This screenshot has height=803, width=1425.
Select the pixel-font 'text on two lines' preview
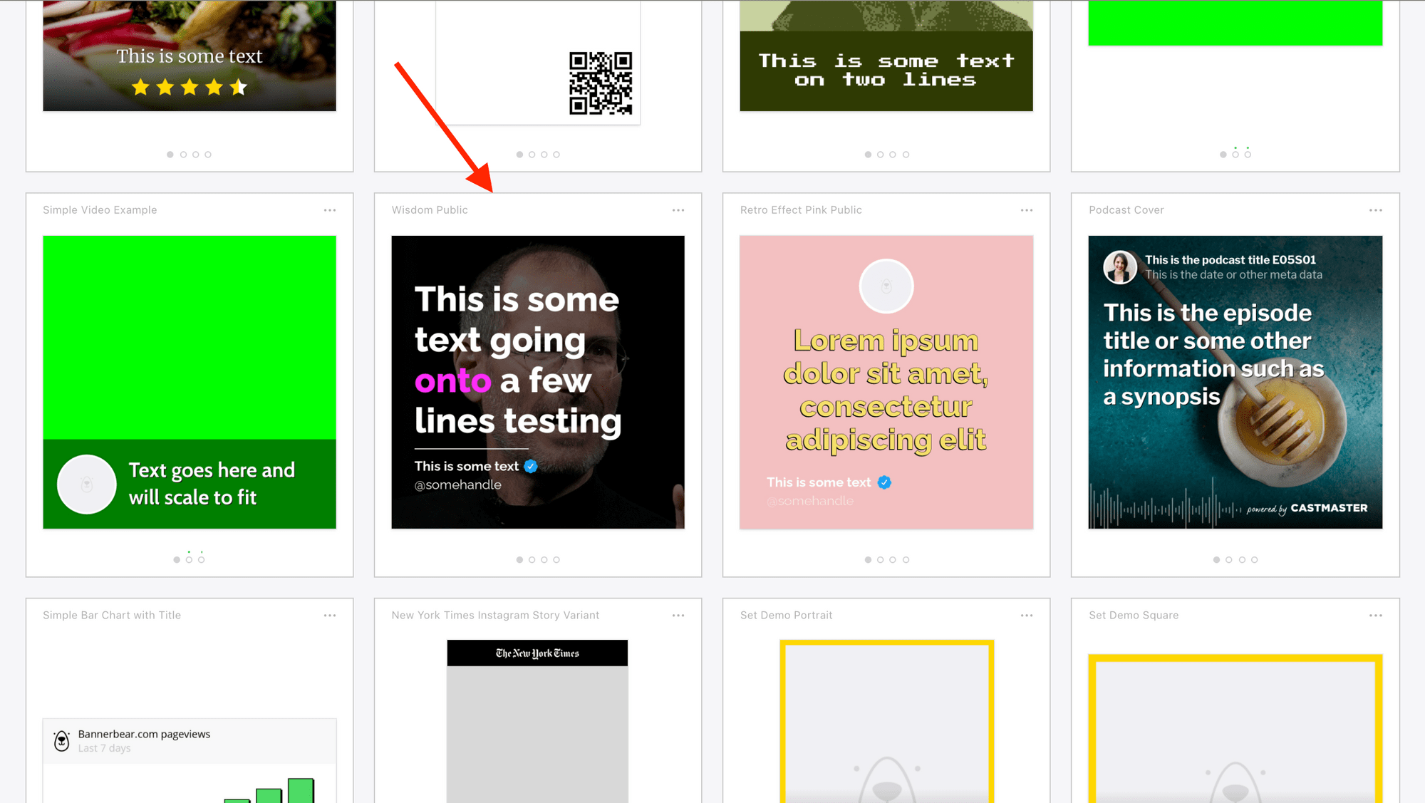(886, 56)
